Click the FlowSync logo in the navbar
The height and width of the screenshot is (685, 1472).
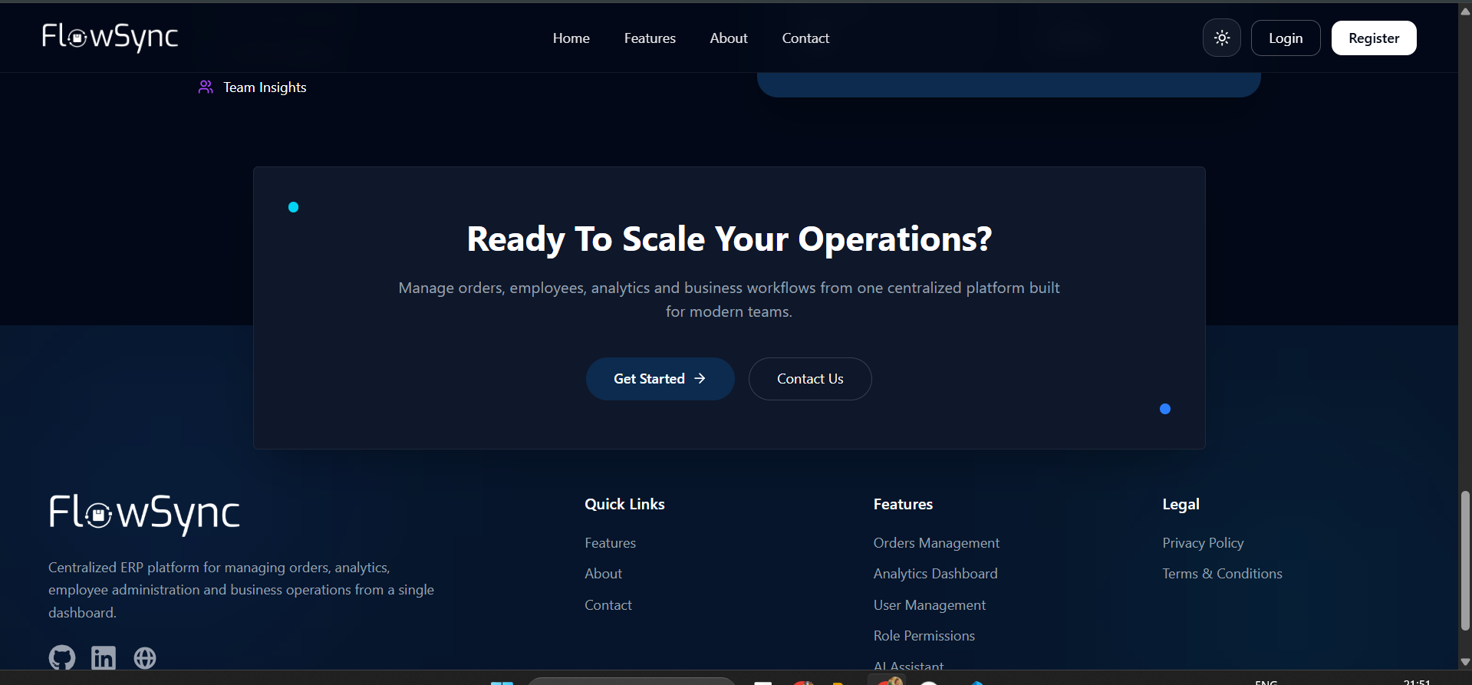pos(110,37)
